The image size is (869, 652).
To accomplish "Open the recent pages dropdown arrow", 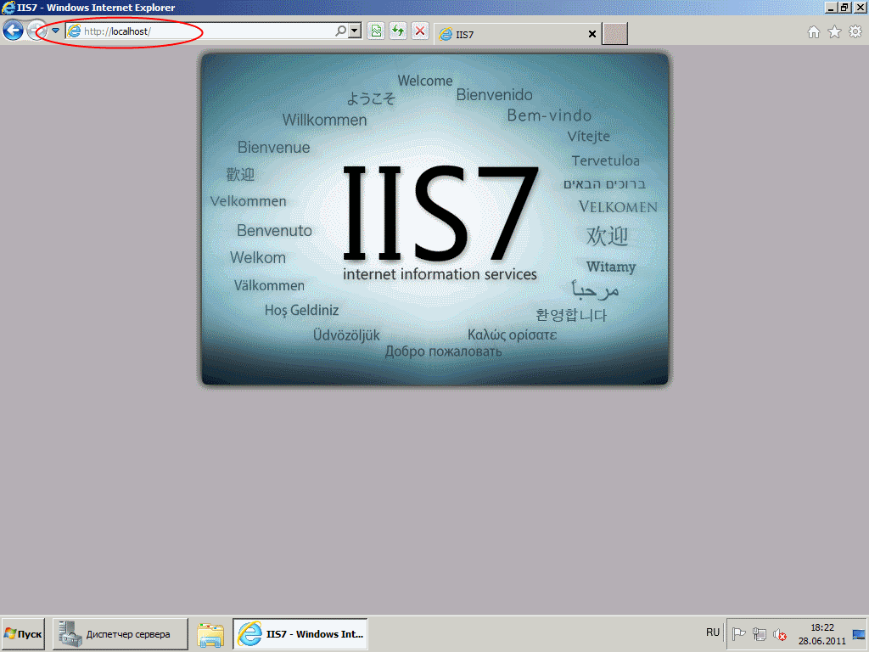I will (55, 31).
